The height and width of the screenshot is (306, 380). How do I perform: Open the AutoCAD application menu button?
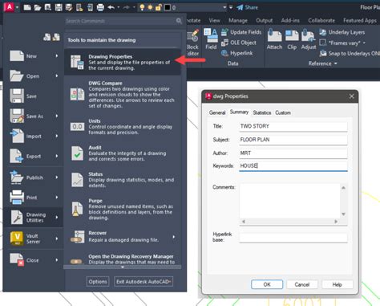click(10, 6)
